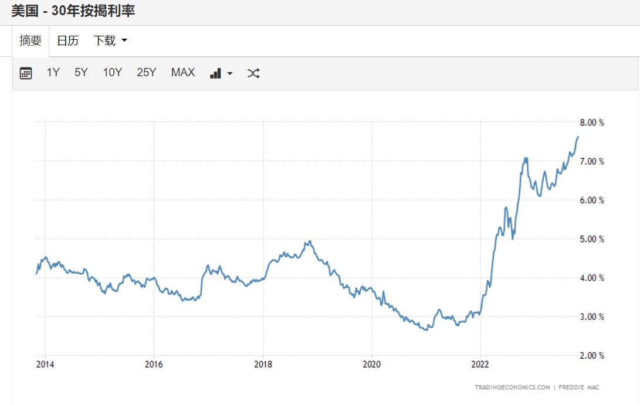Click the FREDDIE MAC source label
Image resolution: width=640 pixels, height=405 pixels.
pyautogui.click(x=578, y=387)
